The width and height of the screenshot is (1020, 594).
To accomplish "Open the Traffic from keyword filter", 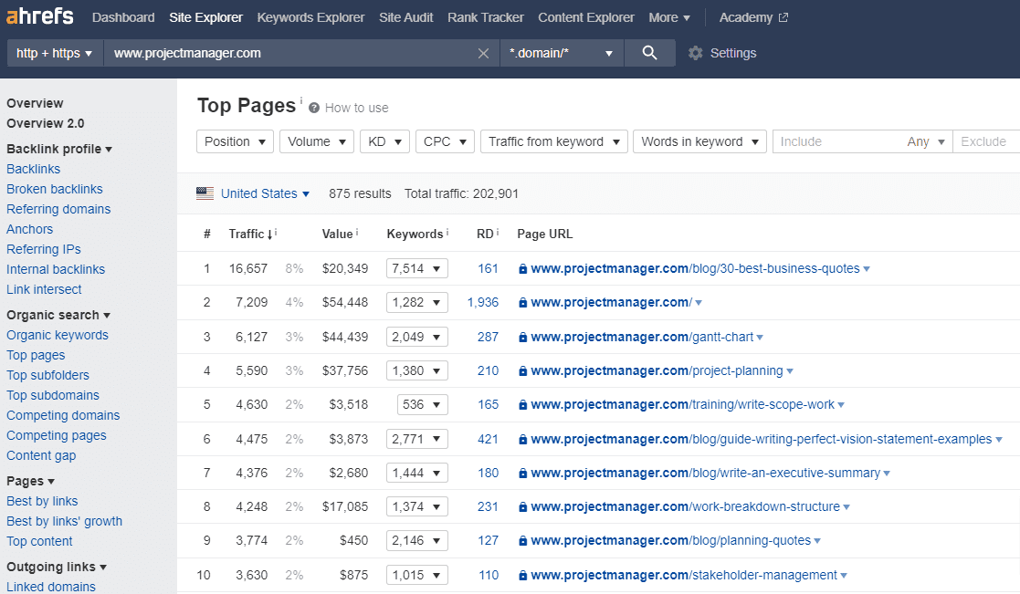I will pyautogui.click(x=554, y=141).
